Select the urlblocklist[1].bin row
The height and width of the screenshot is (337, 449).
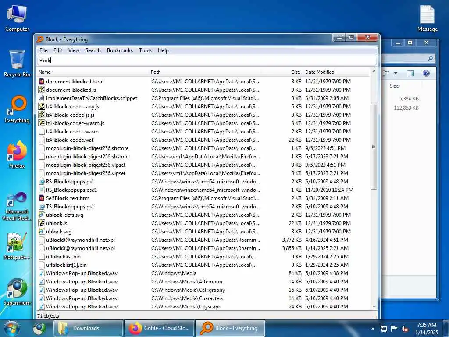coord(204,265)
